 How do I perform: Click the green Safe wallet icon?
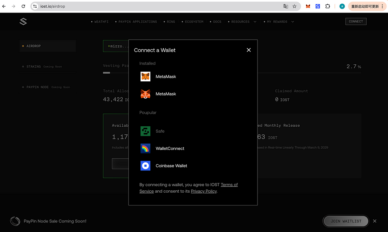pos(146,131)
